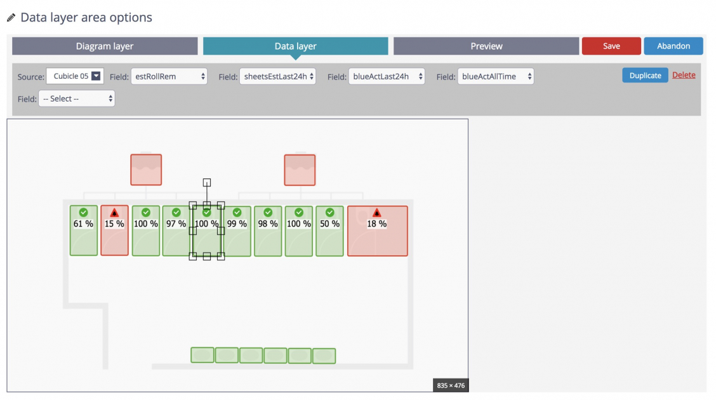
Task: Click the Delete link
Action: coord(684,75)
